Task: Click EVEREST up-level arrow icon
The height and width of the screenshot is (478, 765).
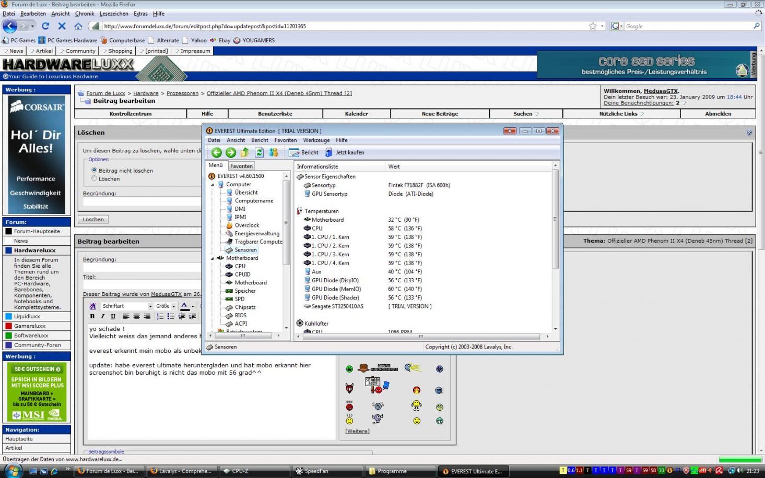Action: [245, 152]
